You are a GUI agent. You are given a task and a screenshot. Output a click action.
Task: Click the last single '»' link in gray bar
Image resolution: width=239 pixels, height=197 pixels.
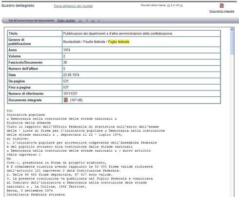[x=99, y=20]
